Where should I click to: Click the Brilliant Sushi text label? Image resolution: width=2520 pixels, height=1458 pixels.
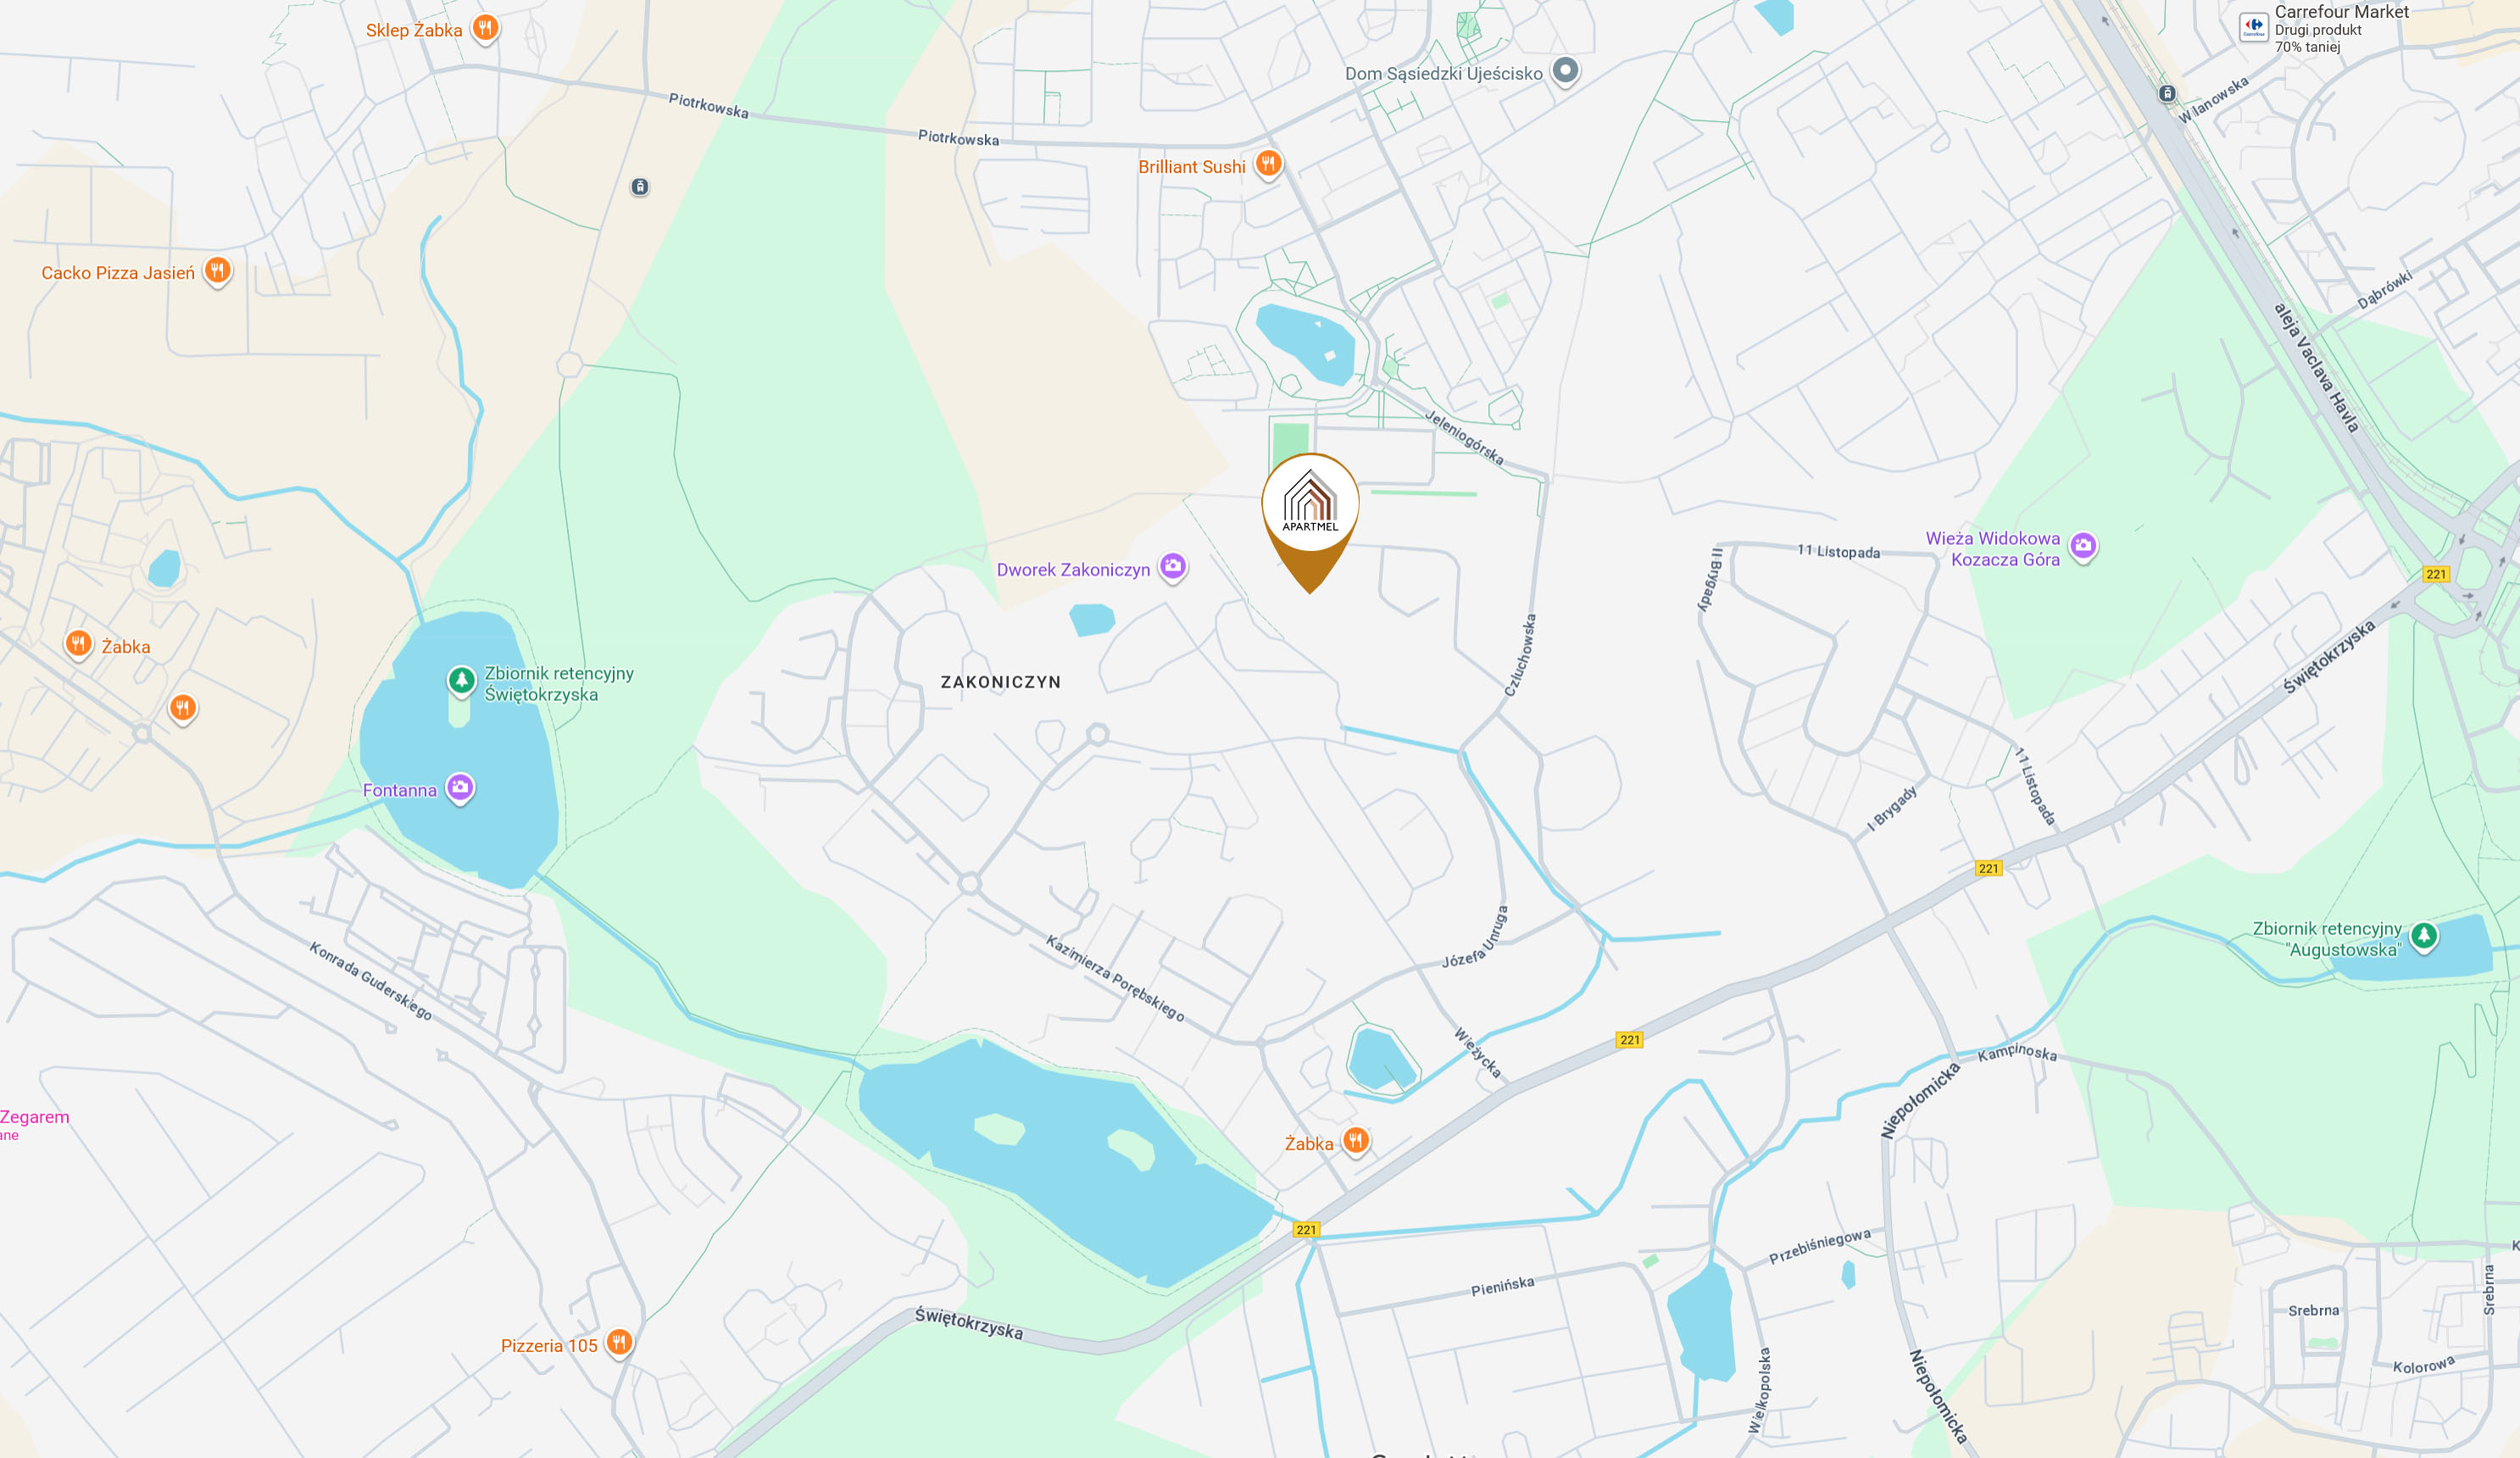(x=1192, y=167)
